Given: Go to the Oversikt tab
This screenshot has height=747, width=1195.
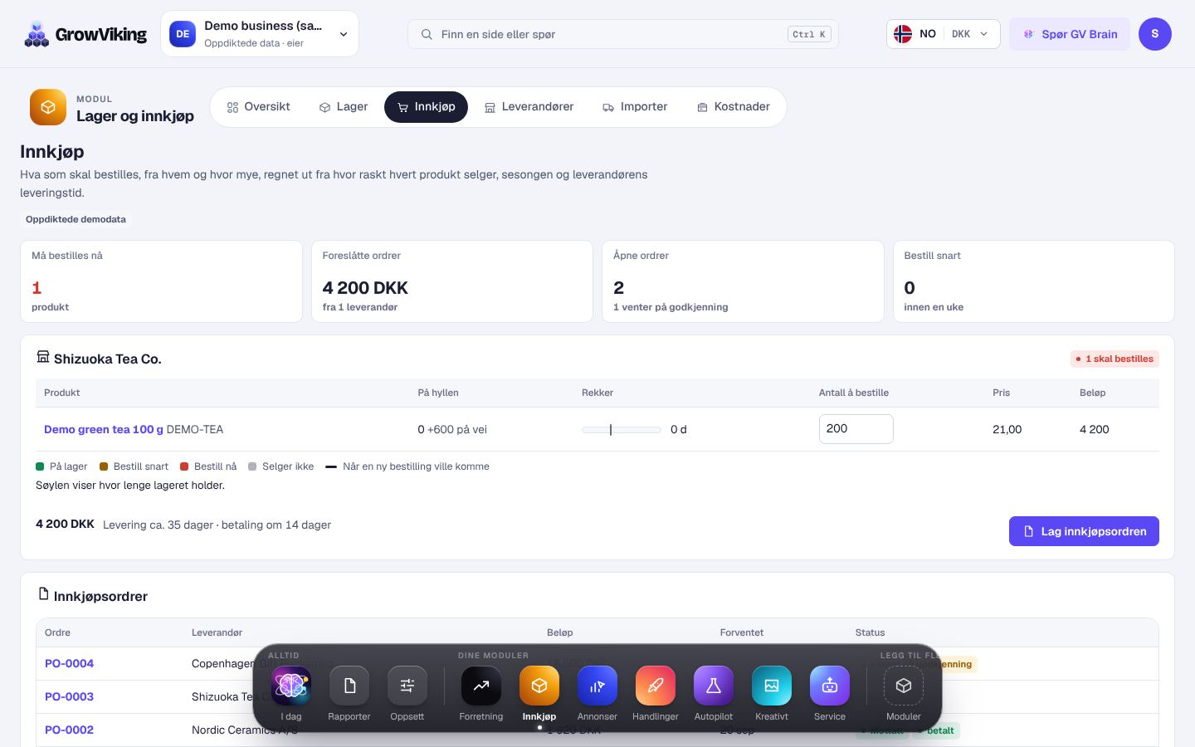Looking at the screenshot, I should (258, 107).
